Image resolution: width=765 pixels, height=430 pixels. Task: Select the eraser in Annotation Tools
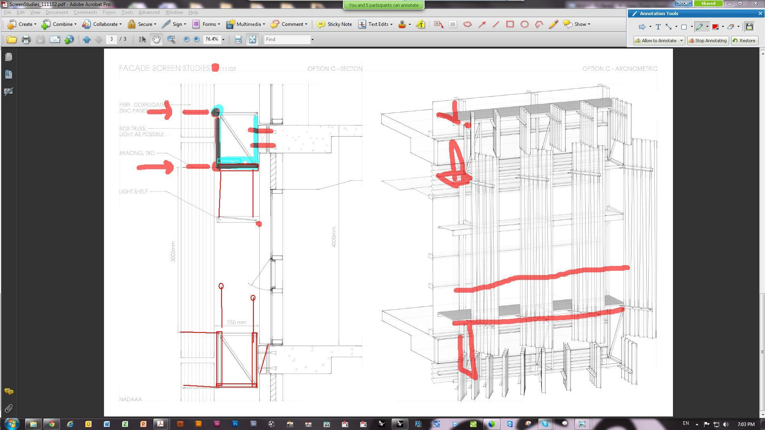point(730,27)
